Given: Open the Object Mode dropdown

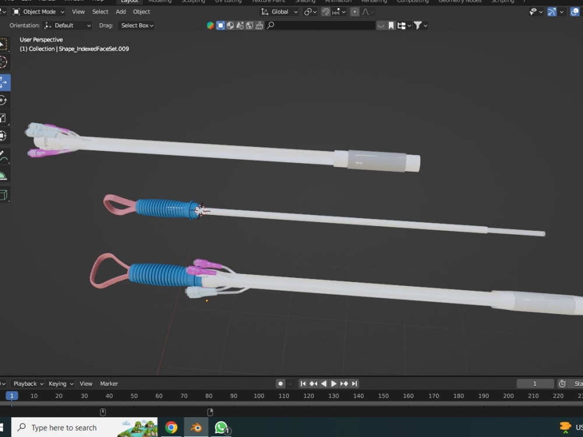Looking at the screenshot, I should [x=38, y=12].
